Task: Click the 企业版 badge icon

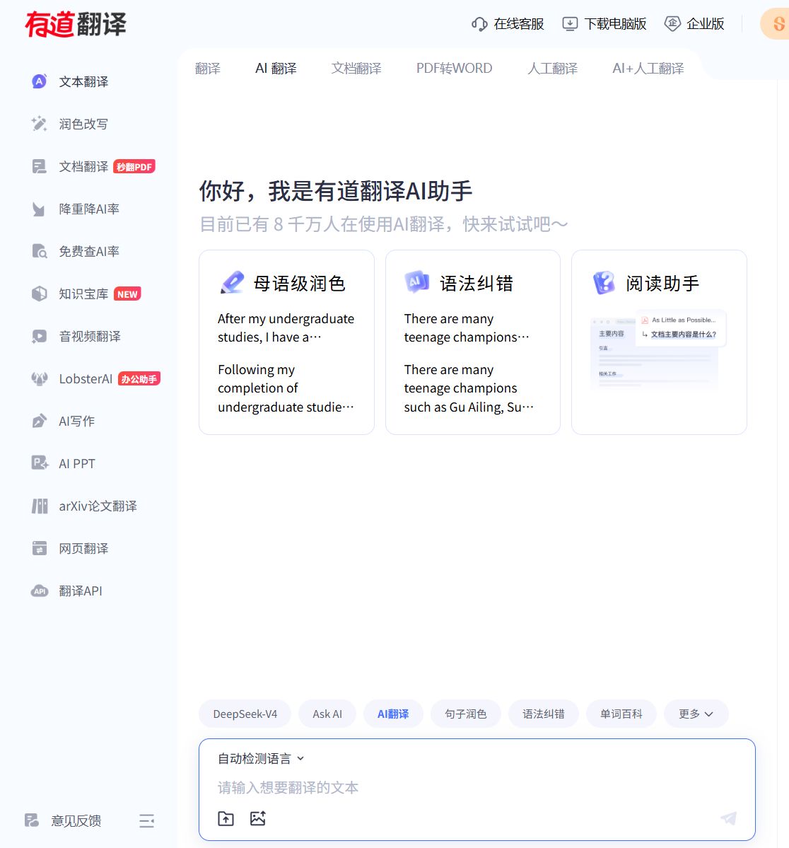Action: [672, 24]
